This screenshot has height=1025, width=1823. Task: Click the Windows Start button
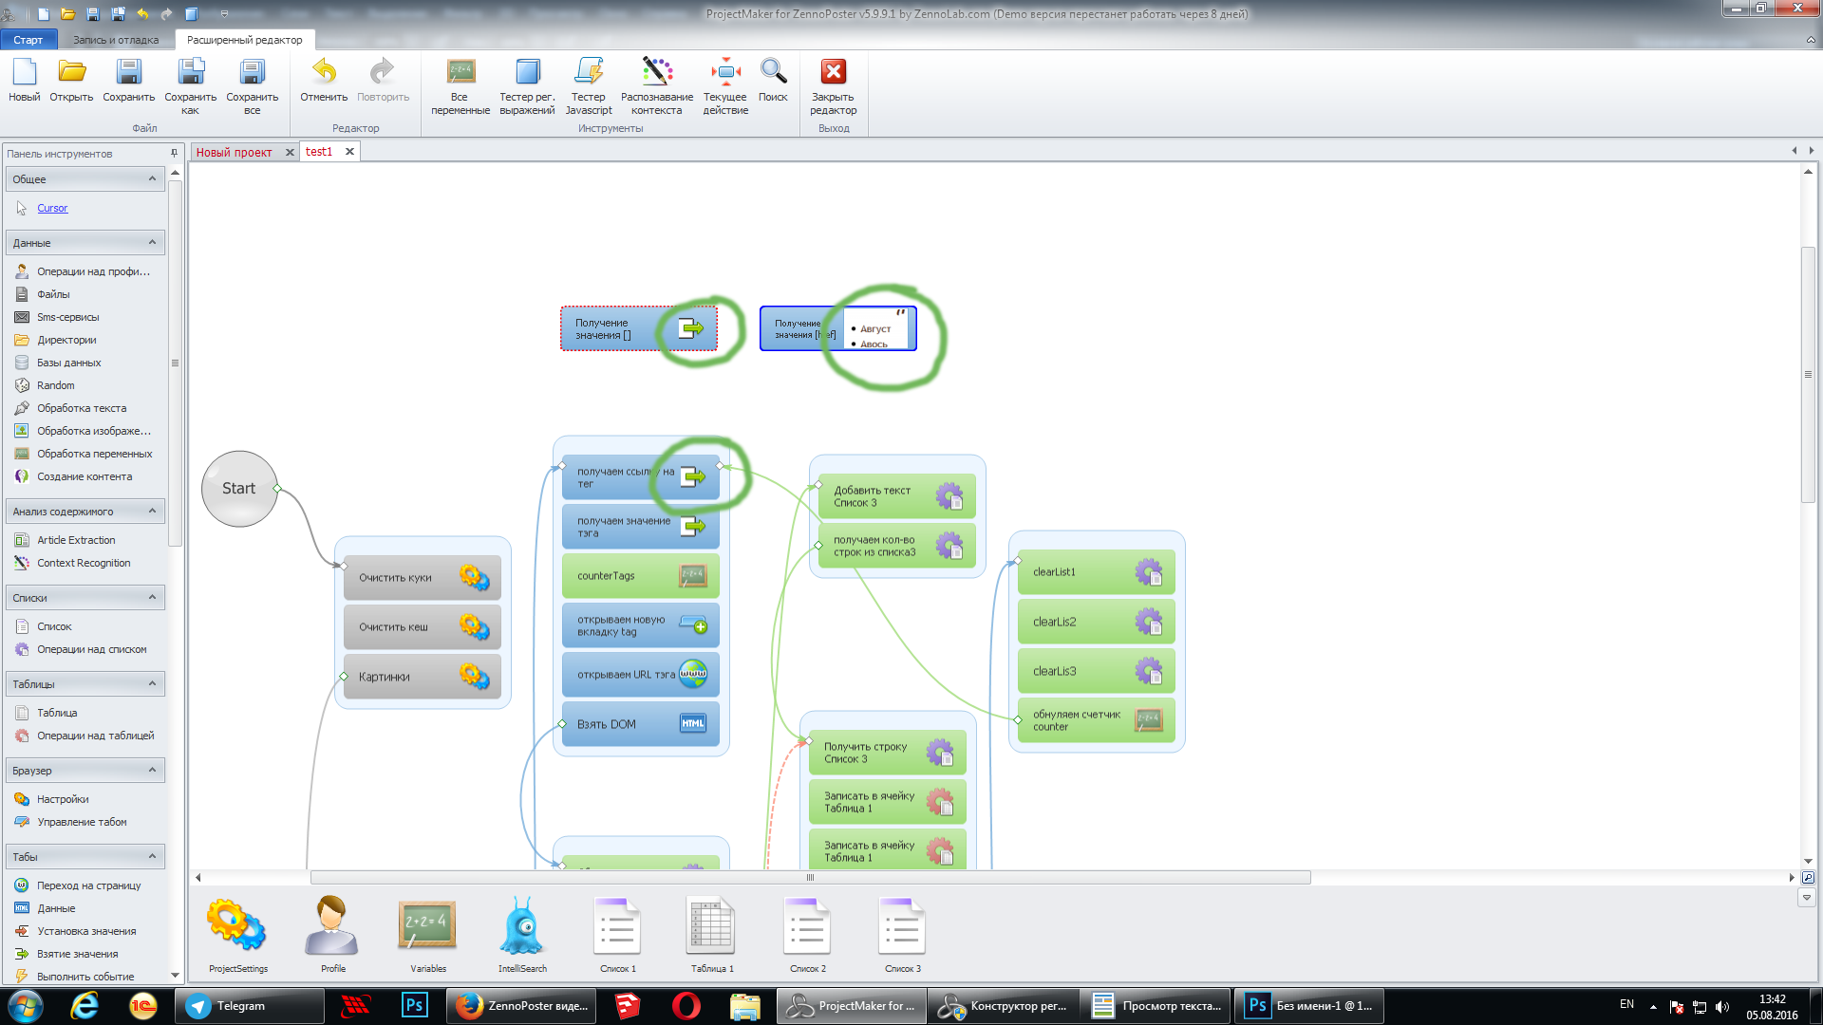pos(26,1006)
